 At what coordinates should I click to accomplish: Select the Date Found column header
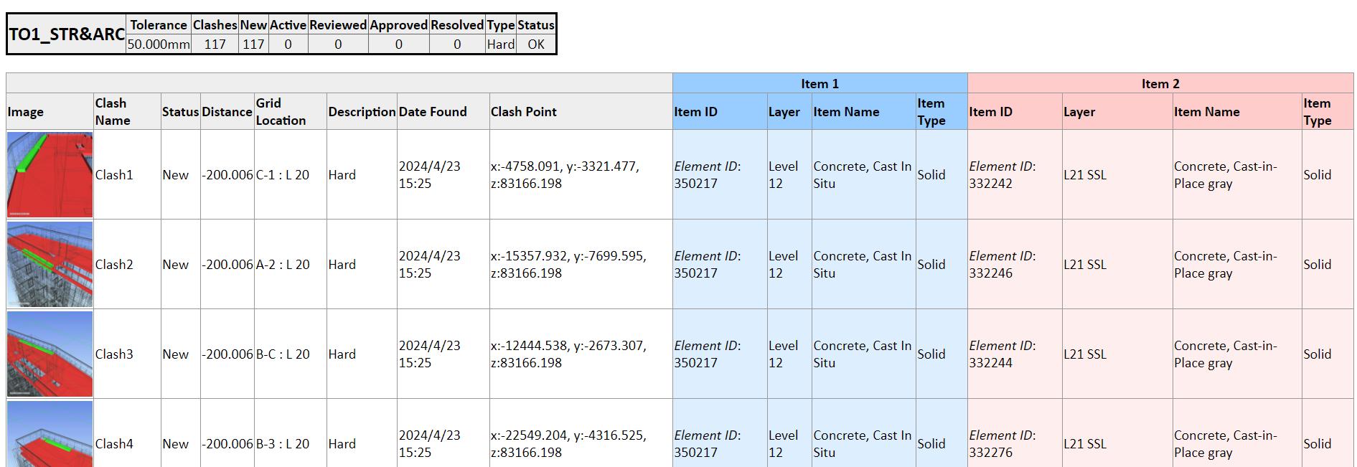[433, 112]
